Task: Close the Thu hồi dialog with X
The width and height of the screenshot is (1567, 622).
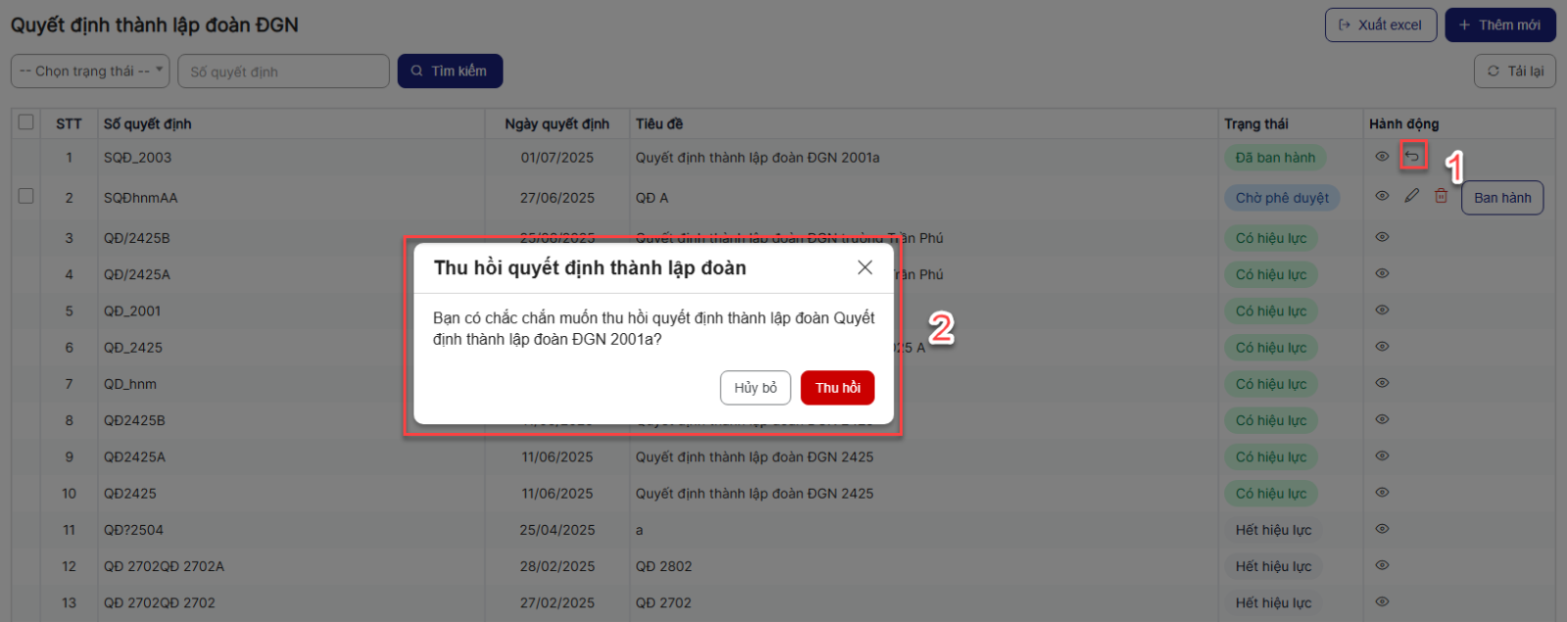Action: click(865, 267)
